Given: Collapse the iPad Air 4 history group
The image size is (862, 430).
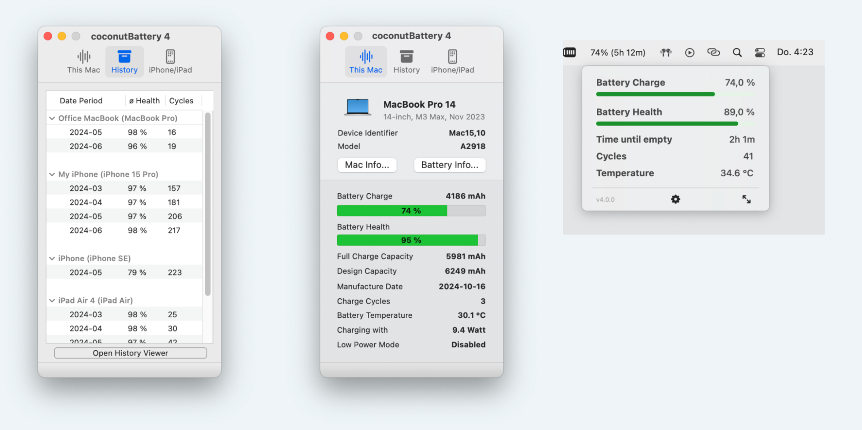Looking at the screenshot, I should (x=52, y=300).
